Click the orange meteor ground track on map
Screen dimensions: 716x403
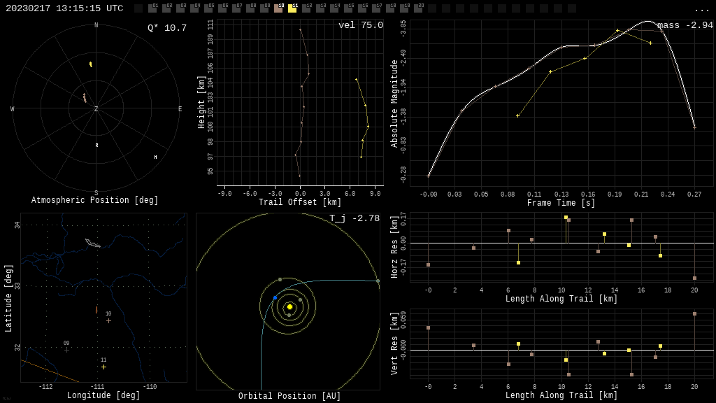point(96,310)
